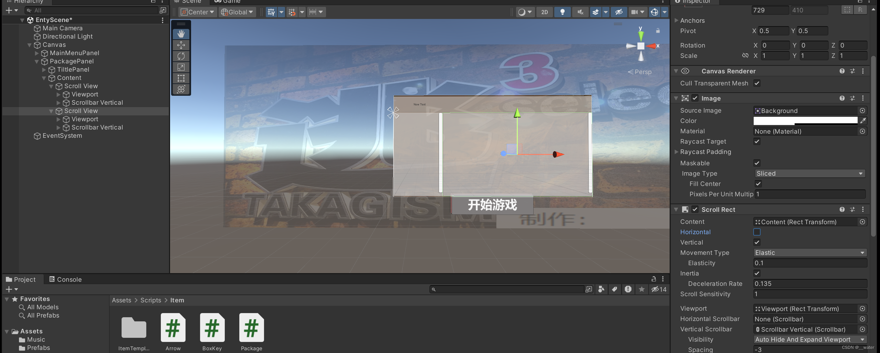
Task: Toggle hidden objects visibility icon
Action: [x=619, y=12]
